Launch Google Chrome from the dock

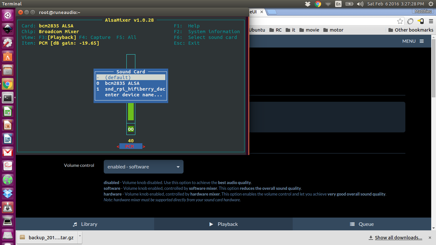tap(8, 84)
